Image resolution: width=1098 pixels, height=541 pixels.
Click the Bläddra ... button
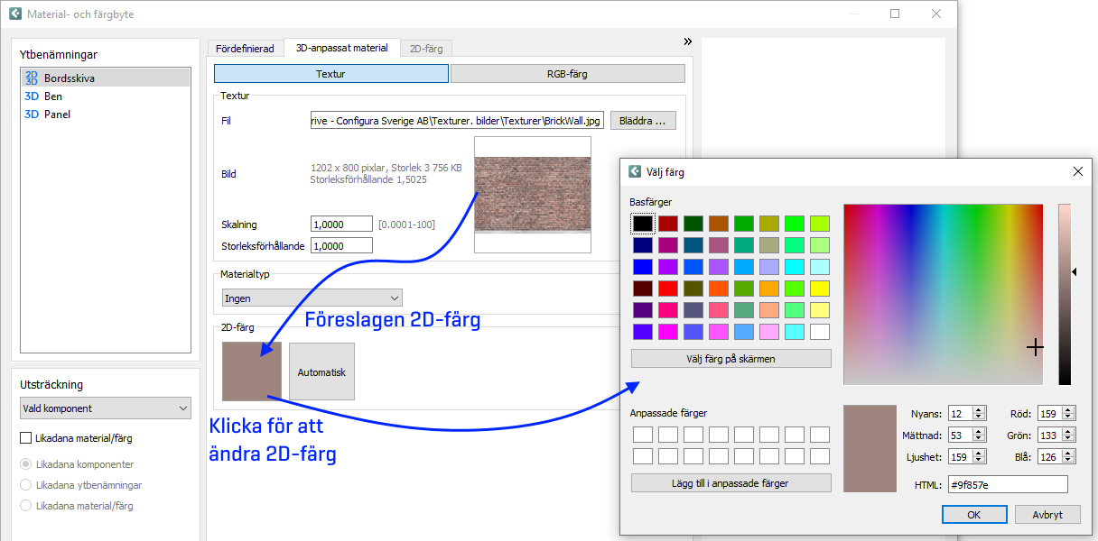tap(643, 121)
